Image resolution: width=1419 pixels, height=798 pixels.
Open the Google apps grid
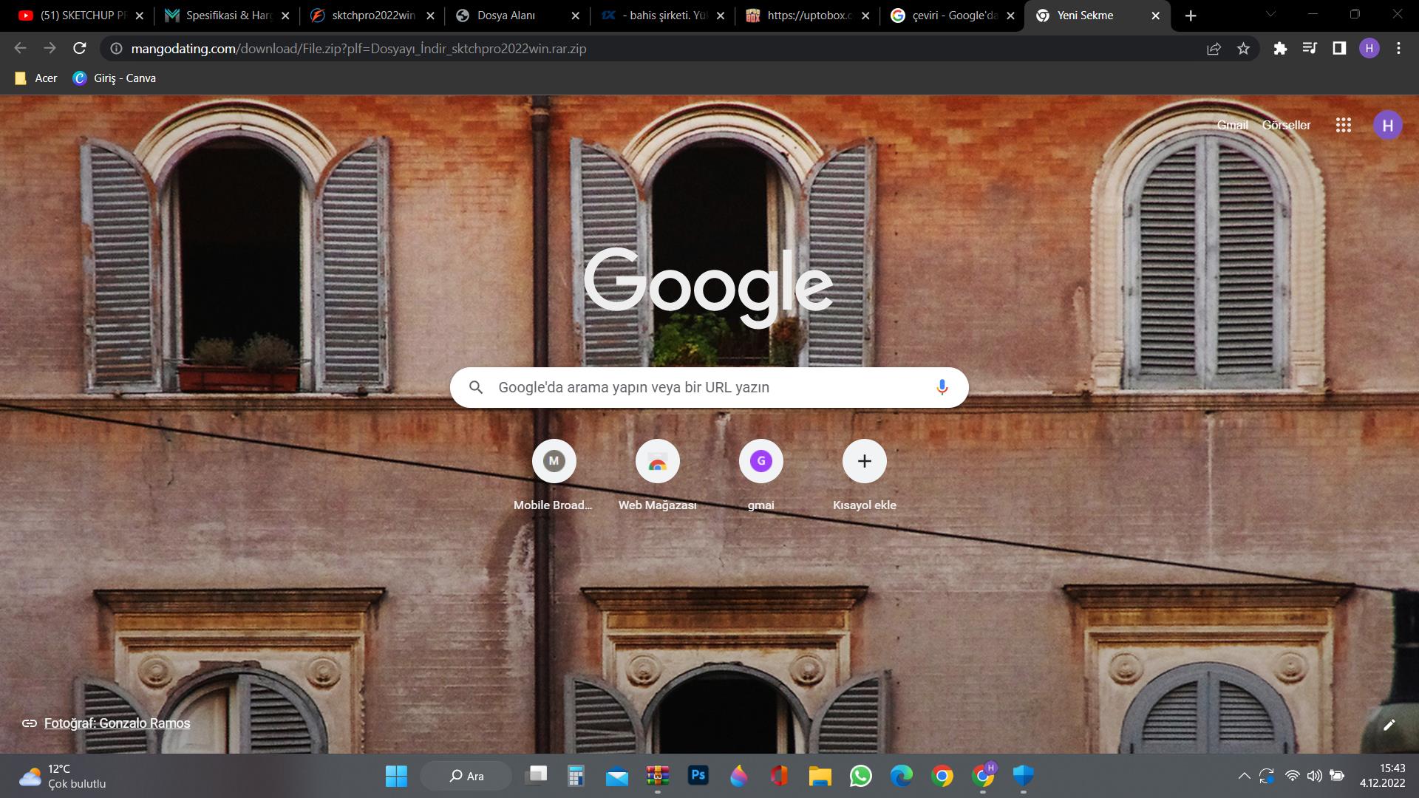pyautogui.click(x=1343, y=125)
